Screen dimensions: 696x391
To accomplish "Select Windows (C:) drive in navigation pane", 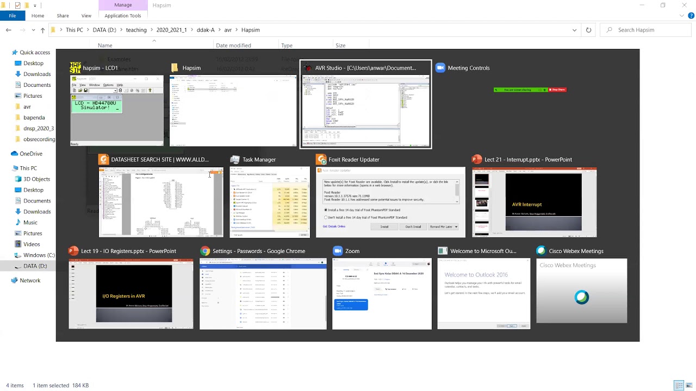I will (39, 255).
